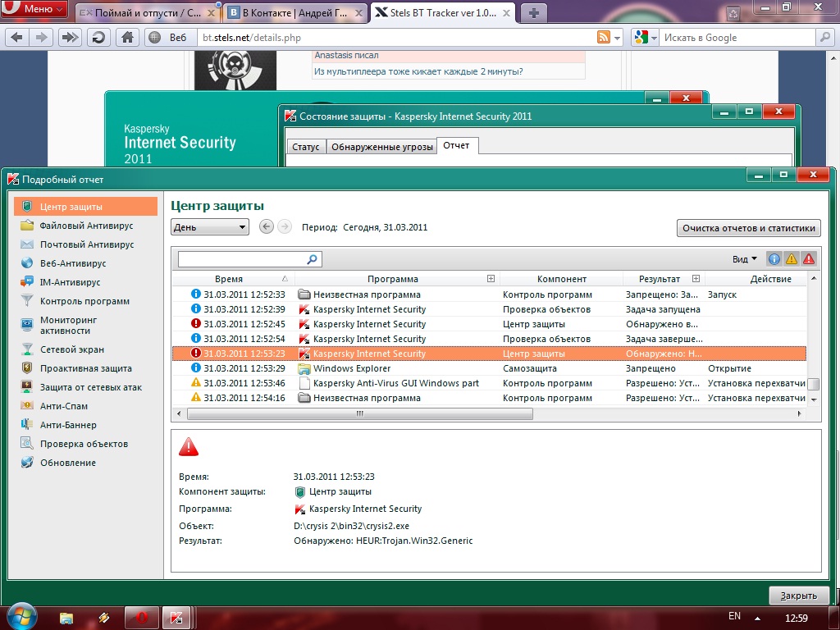
Task: Click the search magnifier icon in report
Action: click(313, 259)
